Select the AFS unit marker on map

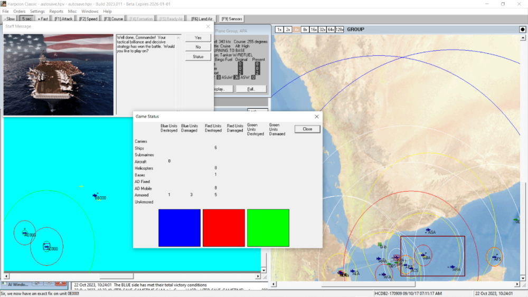(494, 257)
